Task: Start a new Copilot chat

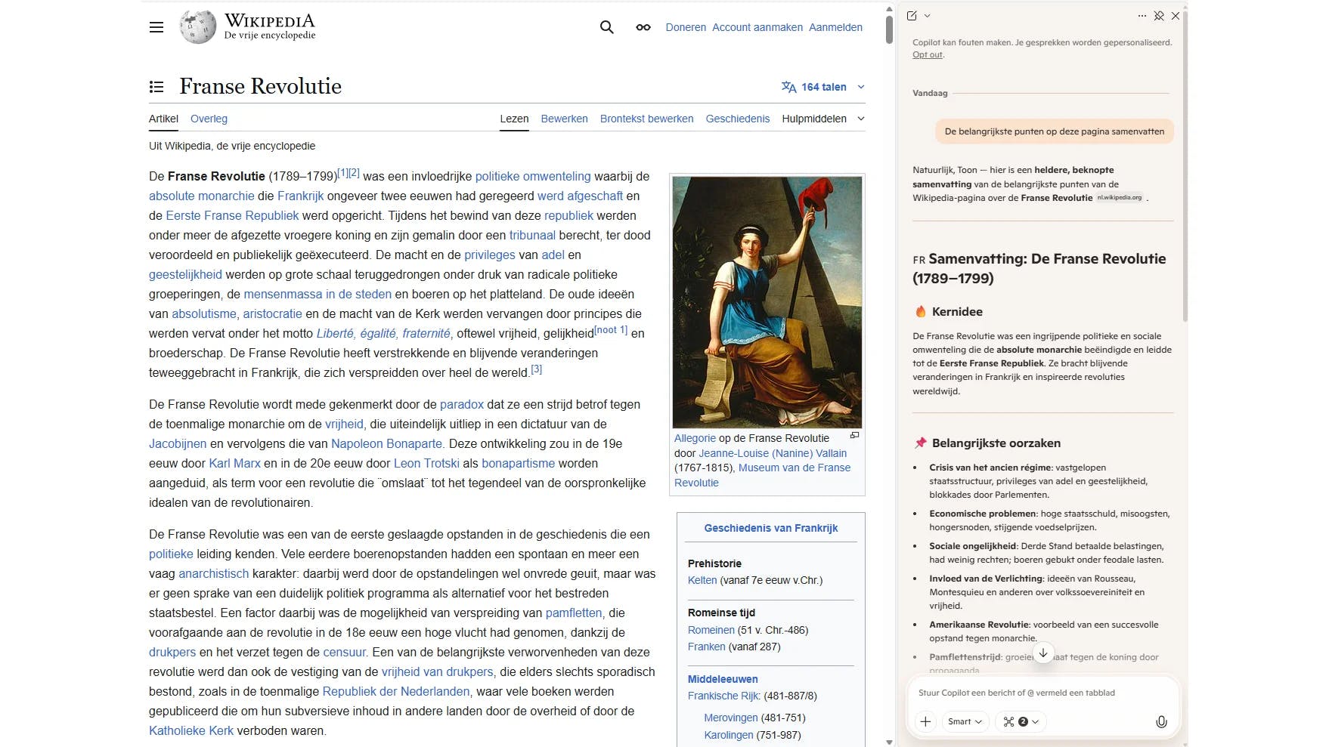Action: coord(912,16)
